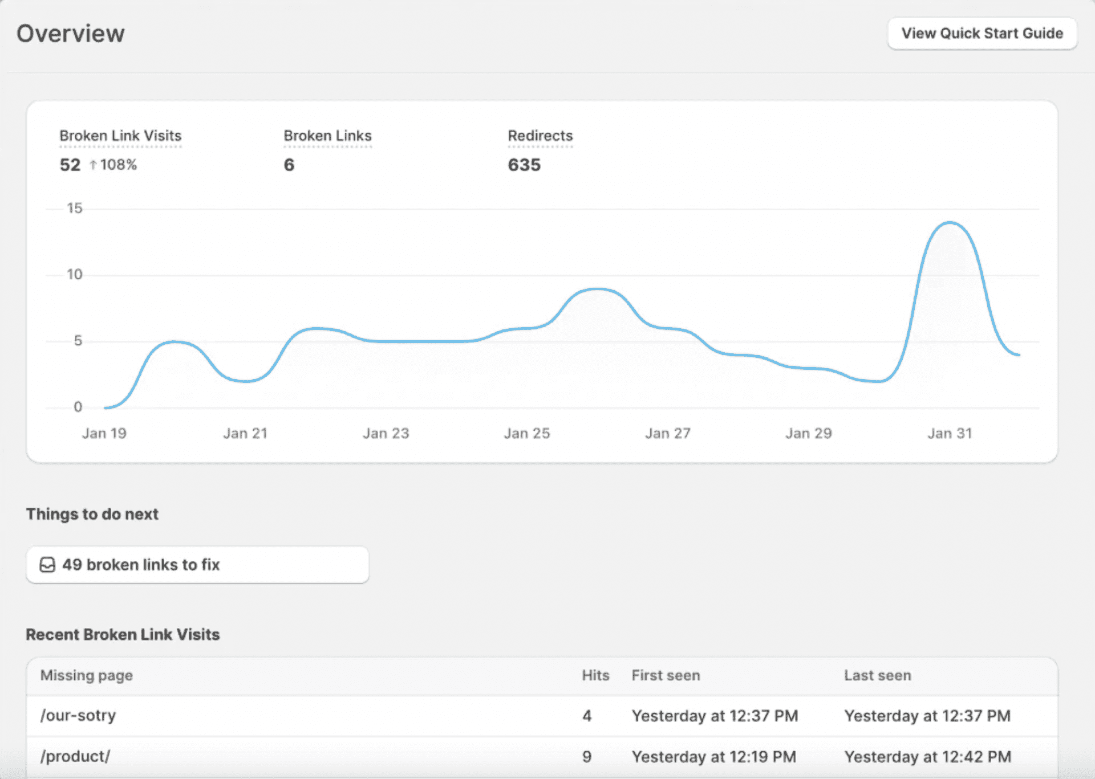Viewport: 1095px width, 779px height.
Task: Click the Jan 31 axis label
Action: pyautogui.click(x=950, y=433)
